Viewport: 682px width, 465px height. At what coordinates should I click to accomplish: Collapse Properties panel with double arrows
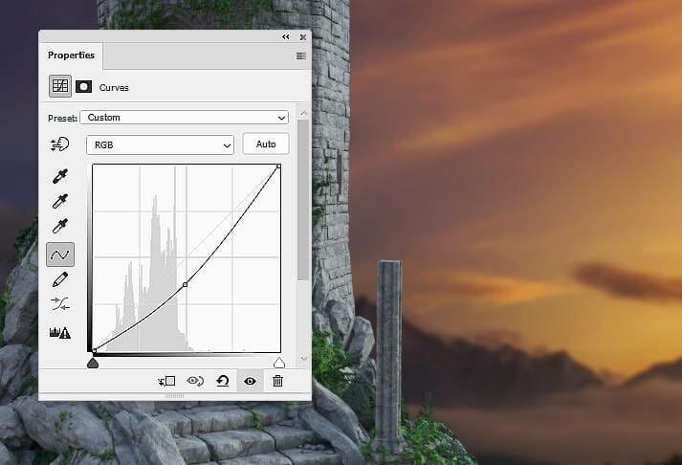tap(286, 37)
